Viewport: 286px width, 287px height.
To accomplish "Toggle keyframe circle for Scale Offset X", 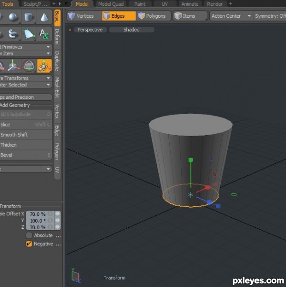I will (x=50, y=214).
